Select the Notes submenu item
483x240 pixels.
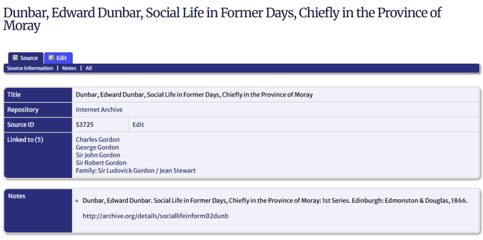[x=69, y=68]
